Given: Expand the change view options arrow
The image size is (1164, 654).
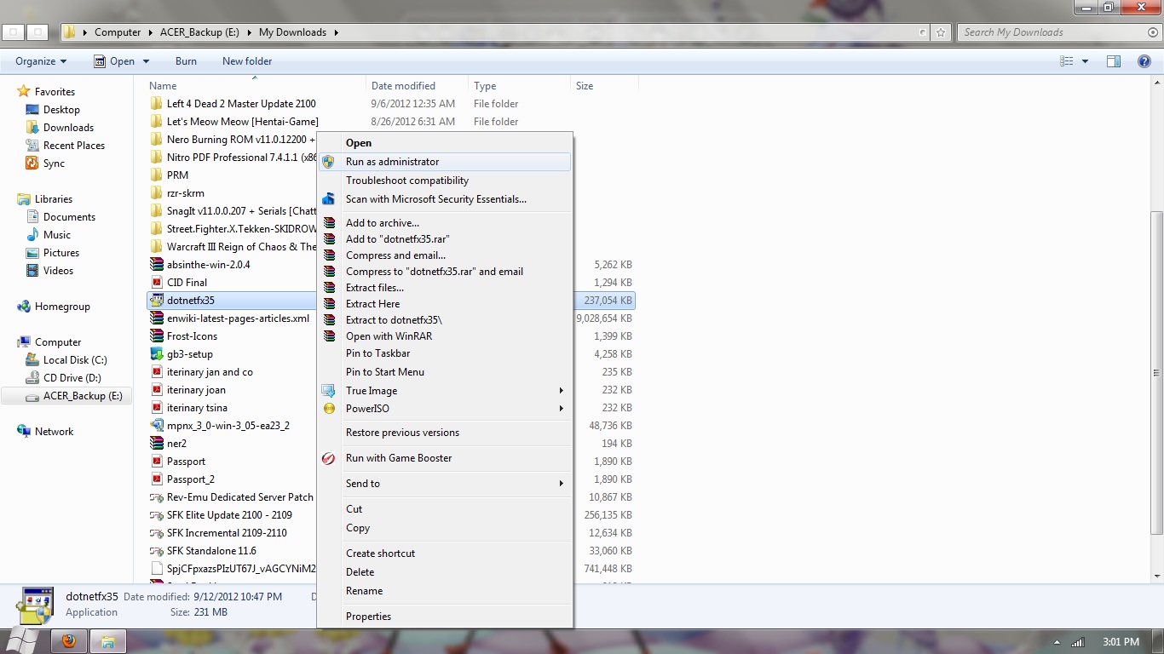Looking at the screenshot, I should pos(1085,61).
